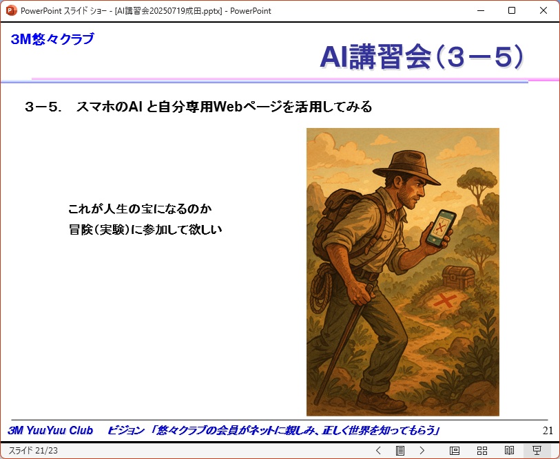This screenshot has height=459, width=560.
Task: Advance to next slide using status bar arrow
Action: tap(422, 450)
